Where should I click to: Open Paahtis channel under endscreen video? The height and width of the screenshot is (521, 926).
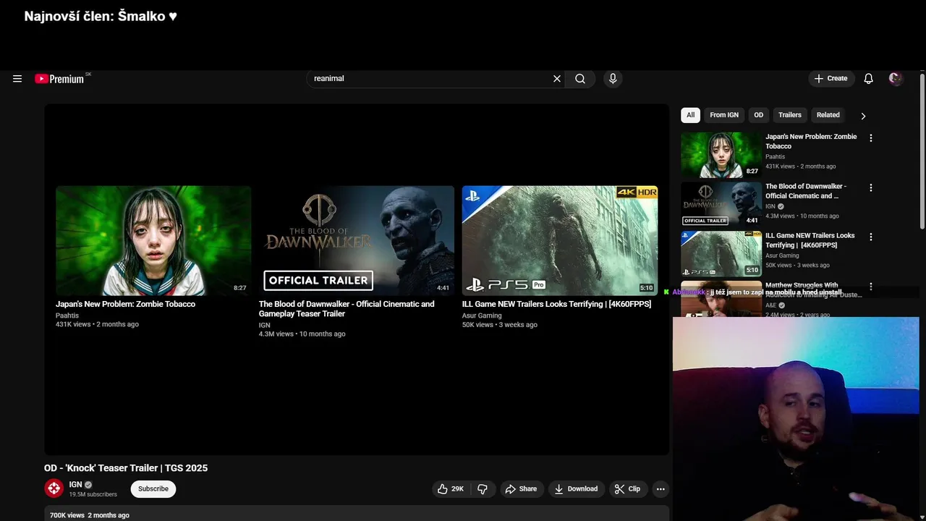67,315
